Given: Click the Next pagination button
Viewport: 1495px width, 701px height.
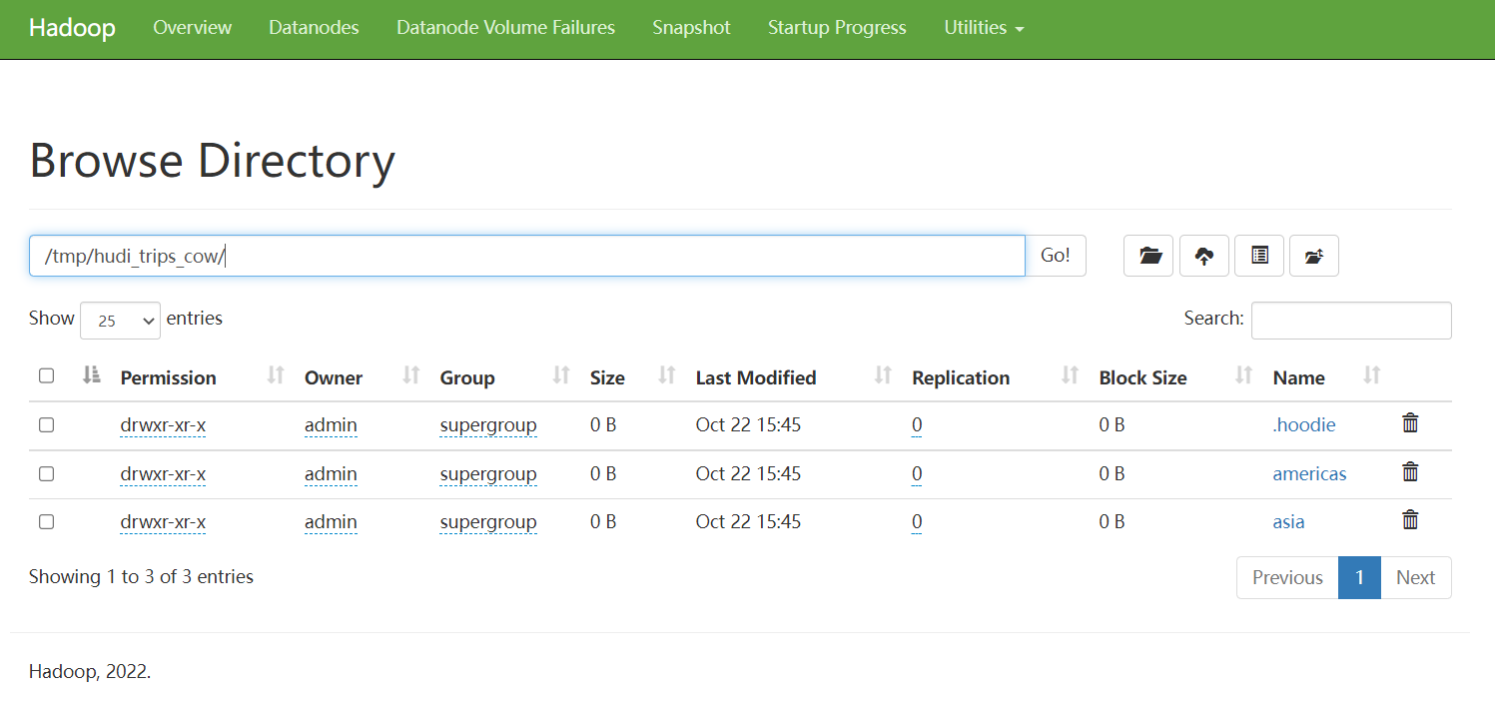Looking at the screenshot, I should pyautogui.click(x=1415, y=578).
